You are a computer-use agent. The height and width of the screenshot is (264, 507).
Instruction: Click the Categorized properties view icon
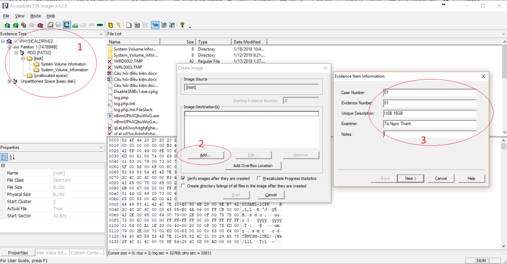pos(4,157)
